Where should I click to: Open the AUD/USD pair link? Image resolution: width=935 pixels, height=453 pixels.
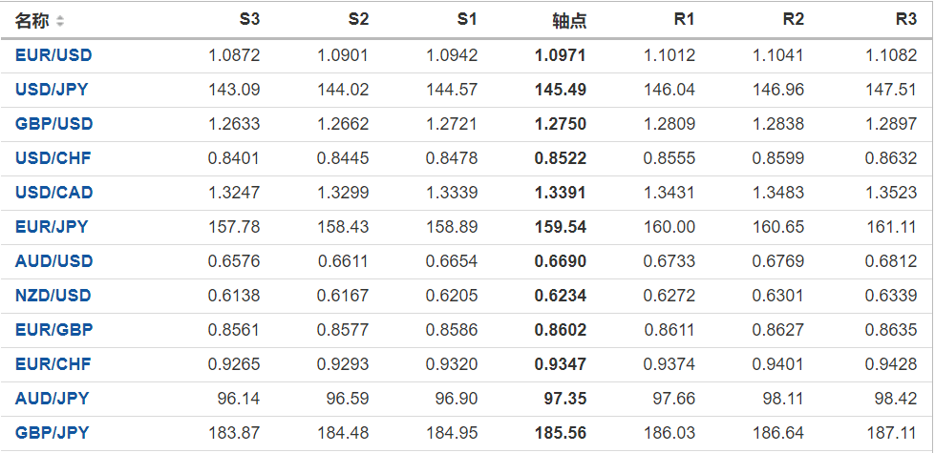point(53,261)
